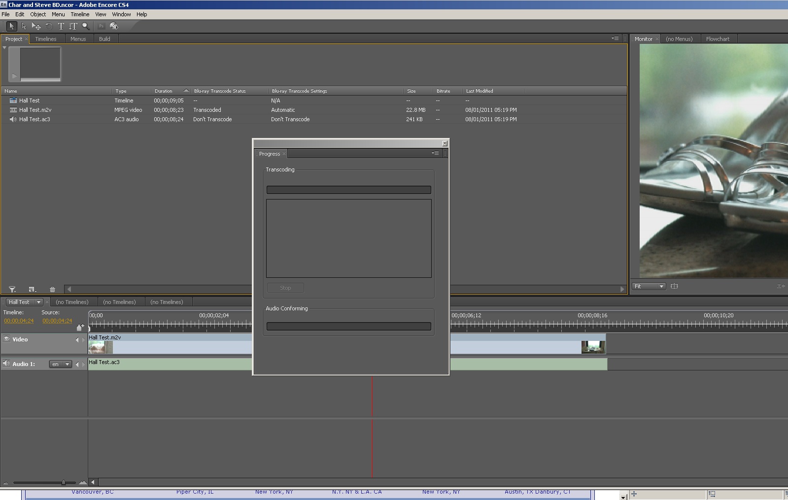Activate the Zoom magnifier tool
Viewport: 788px width, 500px height.
[x=86, y=26]
